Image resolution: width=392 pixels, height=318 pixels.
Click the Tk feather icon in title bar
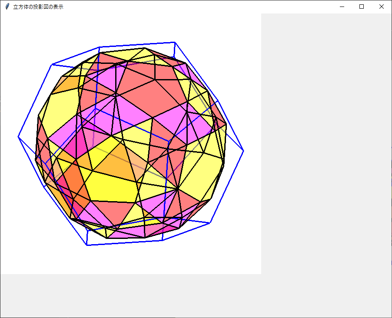point(7,7)
